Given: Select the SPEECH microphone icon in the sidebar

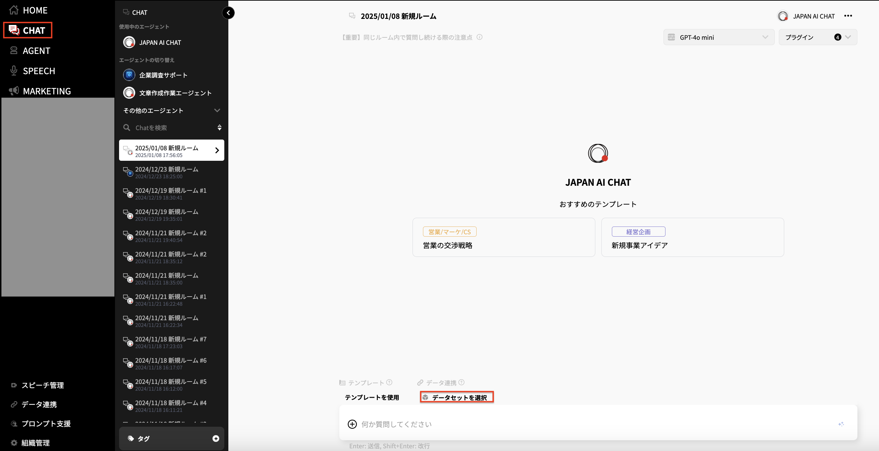Looking at the screenshot, I should [x=13, y=70].
